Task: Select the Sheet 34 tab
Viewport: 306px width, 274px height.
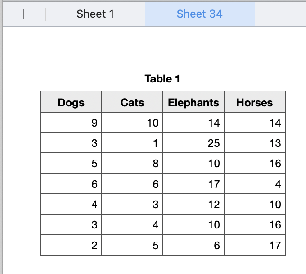Action: coord(199,14)
